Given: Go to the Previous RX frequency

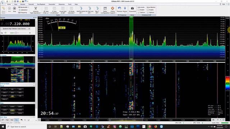Looking at the screenshot, I should [x=119, y=10].
